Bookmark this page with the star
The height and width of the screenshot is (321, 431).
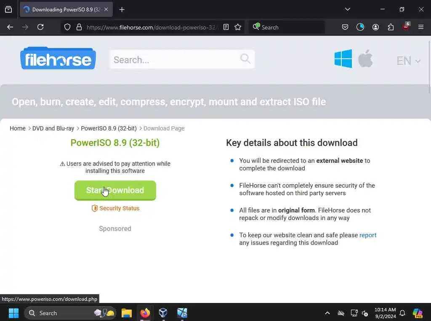(x=238, y=27)
